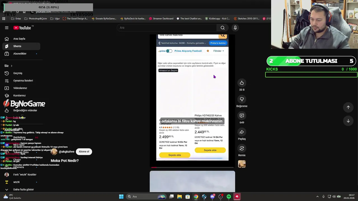
Task: Open the Photoshop&Çizim bookmarks folder
Action: coord(36,19)
